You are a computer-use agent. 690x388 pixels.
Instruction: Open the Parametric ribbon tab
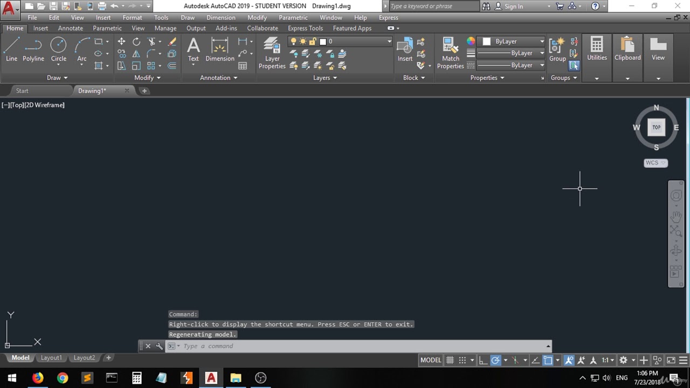tap(107, 28)
